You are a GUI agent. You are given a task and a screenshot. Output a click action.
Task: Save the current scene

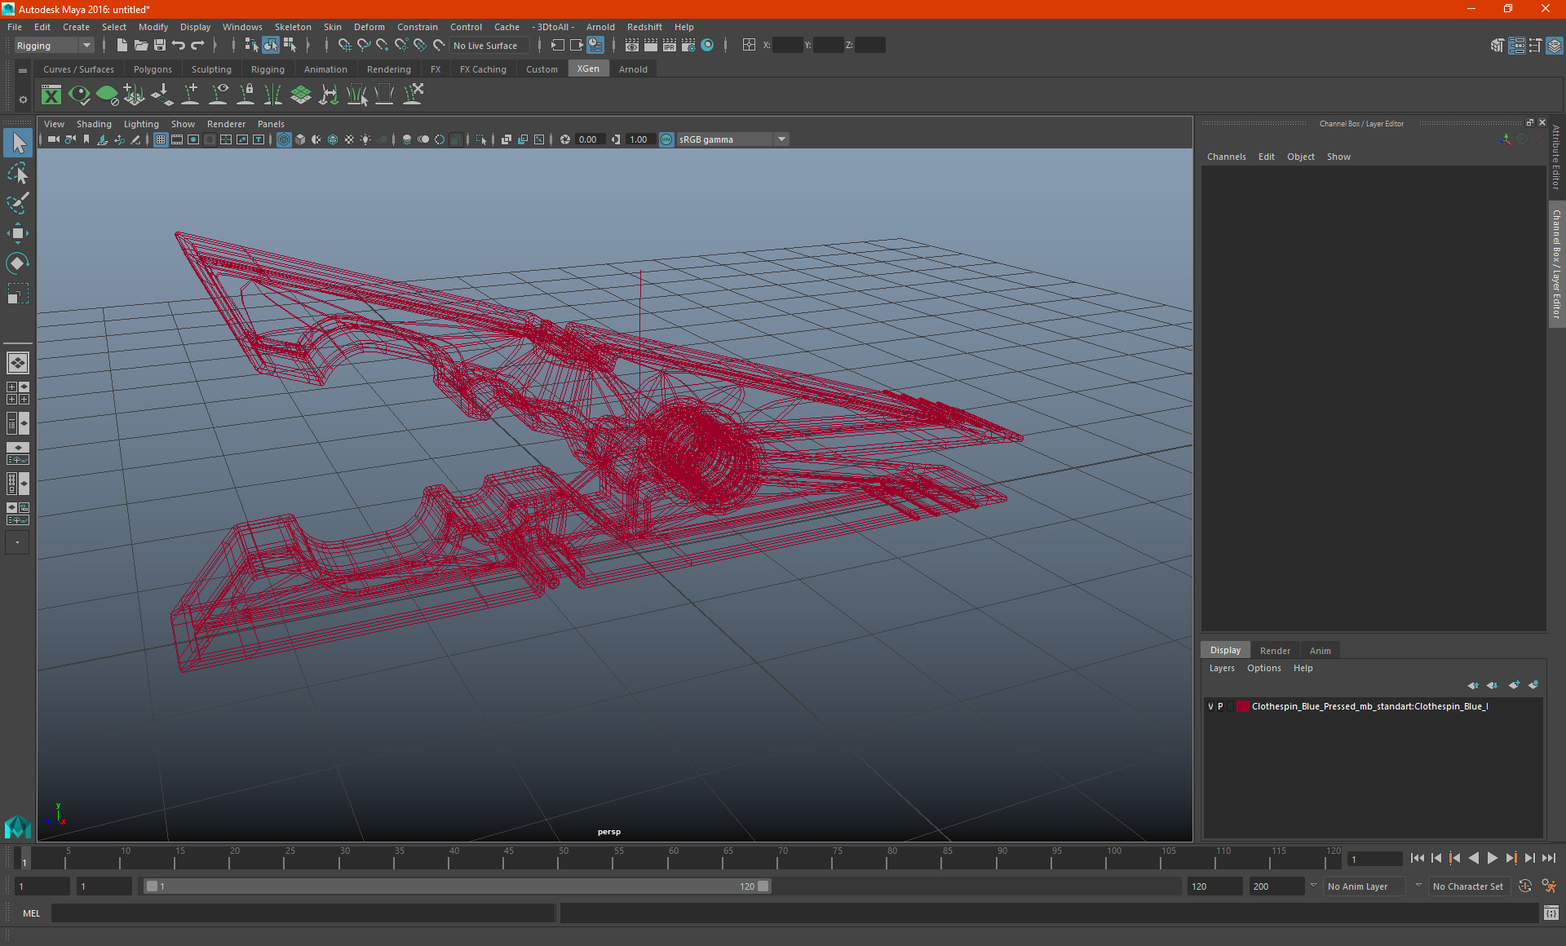coord(160,46)
